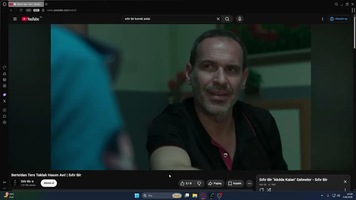Open File Explorer from the taskbar
Viewport: 356px width, 200px height.
195,196
